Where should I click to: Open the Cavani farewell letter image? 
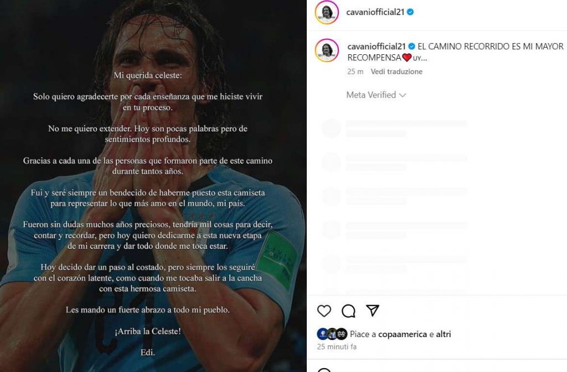(x=153, y=186)
